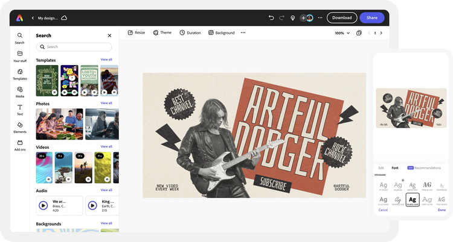Select the photo of woman with tablet

102,124
